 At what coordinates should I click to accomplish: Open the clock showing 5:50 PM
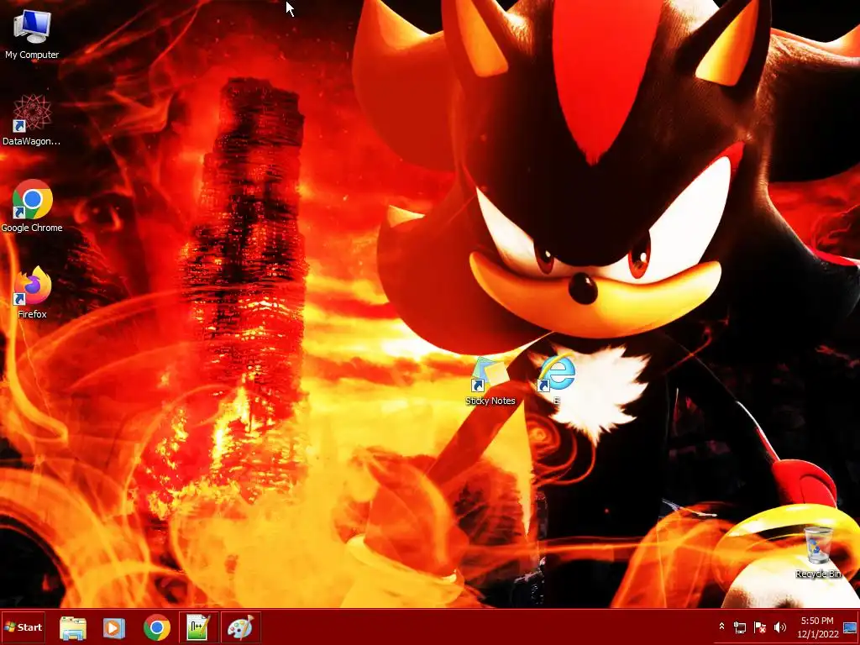click(x=817, y=627)
